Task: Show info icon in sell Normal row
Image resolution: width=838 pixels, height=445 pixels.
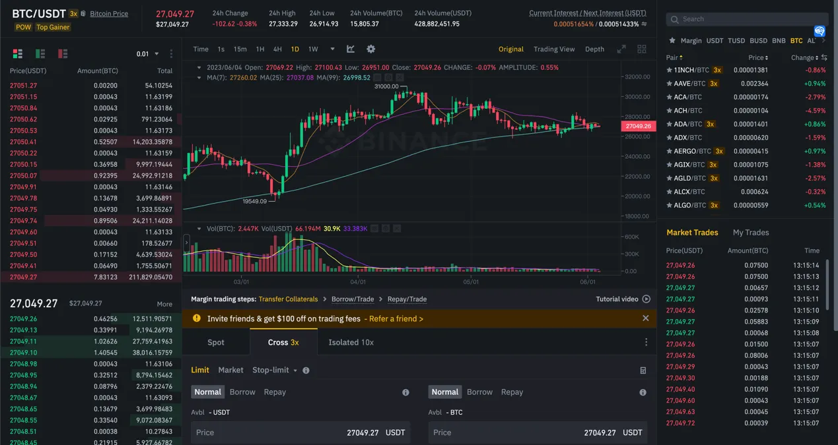Action: pos(643,392)
